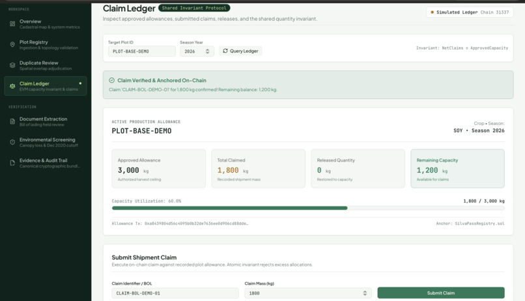The height and width of the screenshot is (301, 525).
Task: Open the Overview page
Action: [46, 23]
